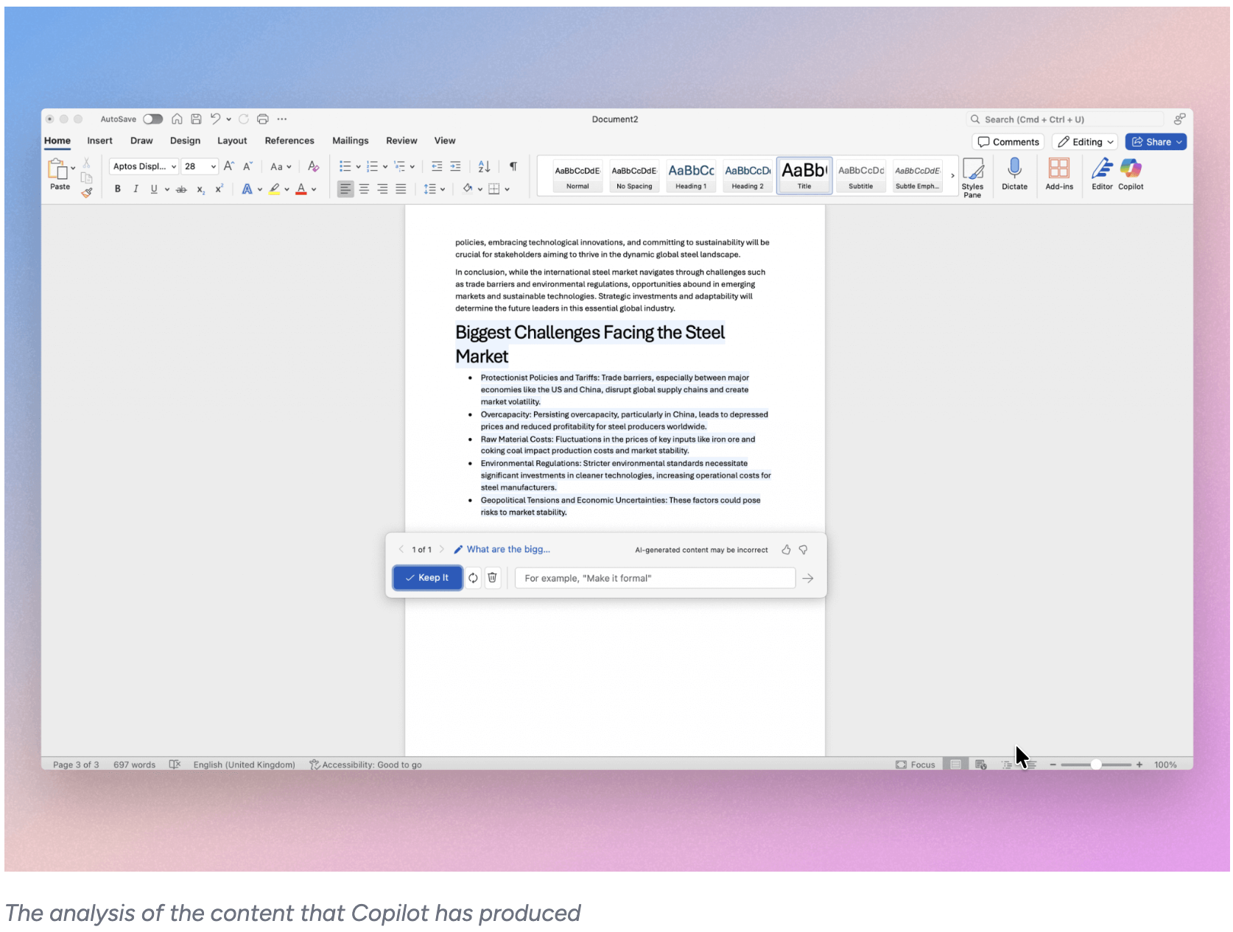
Task: Switch to the References tab
Action: (289, 141)
